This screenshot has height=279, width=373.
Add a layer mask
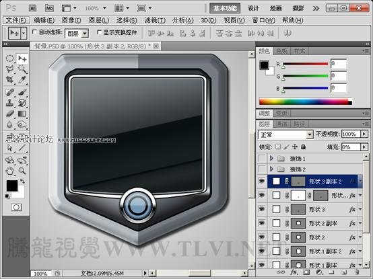(x=306, y=272)
